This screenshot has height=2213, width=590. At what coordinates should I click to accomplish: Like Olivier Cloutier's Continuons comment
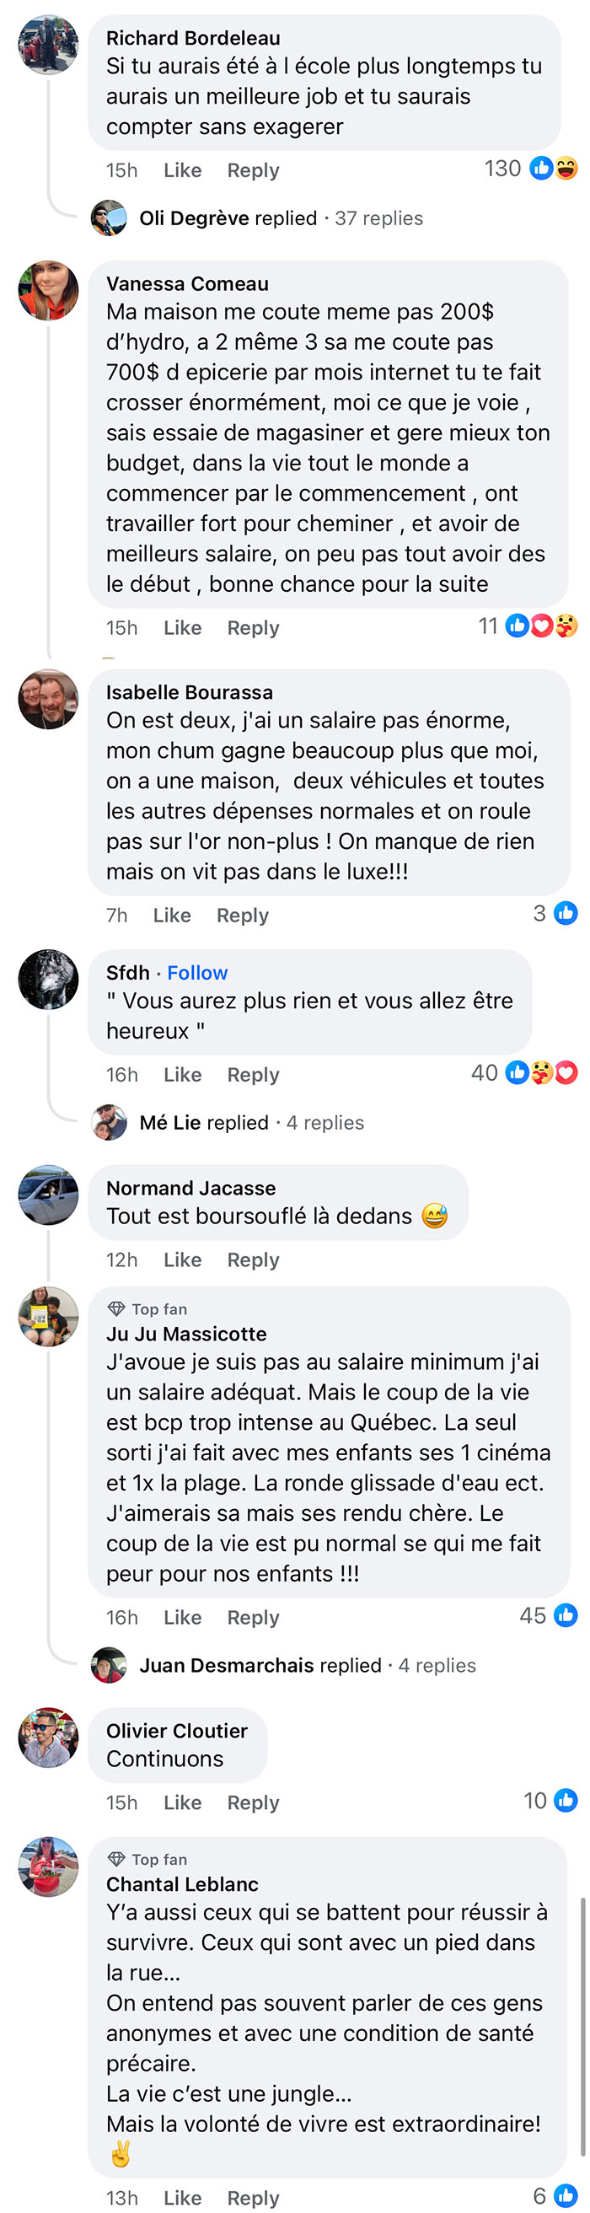[x=182, y=1802]
